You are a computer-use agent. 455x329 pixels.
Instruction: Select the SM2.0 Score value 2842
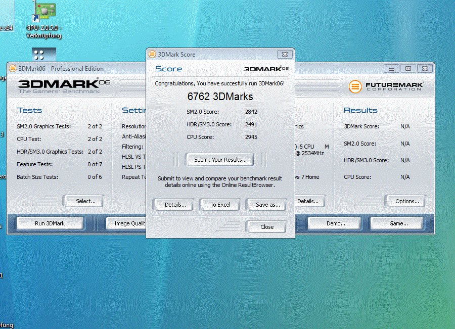(251, 112)
